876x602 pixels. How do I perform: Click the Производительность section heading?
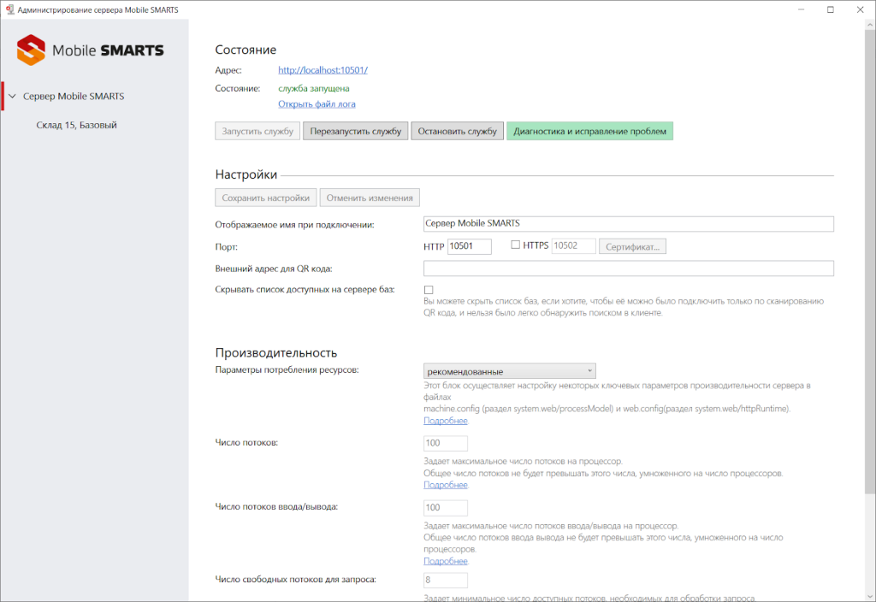click(x=276, y=352)
